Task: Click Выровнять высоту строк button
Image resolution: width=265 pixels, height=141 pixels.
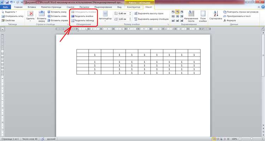Action: pyautogui.click(x=149, y=13)
